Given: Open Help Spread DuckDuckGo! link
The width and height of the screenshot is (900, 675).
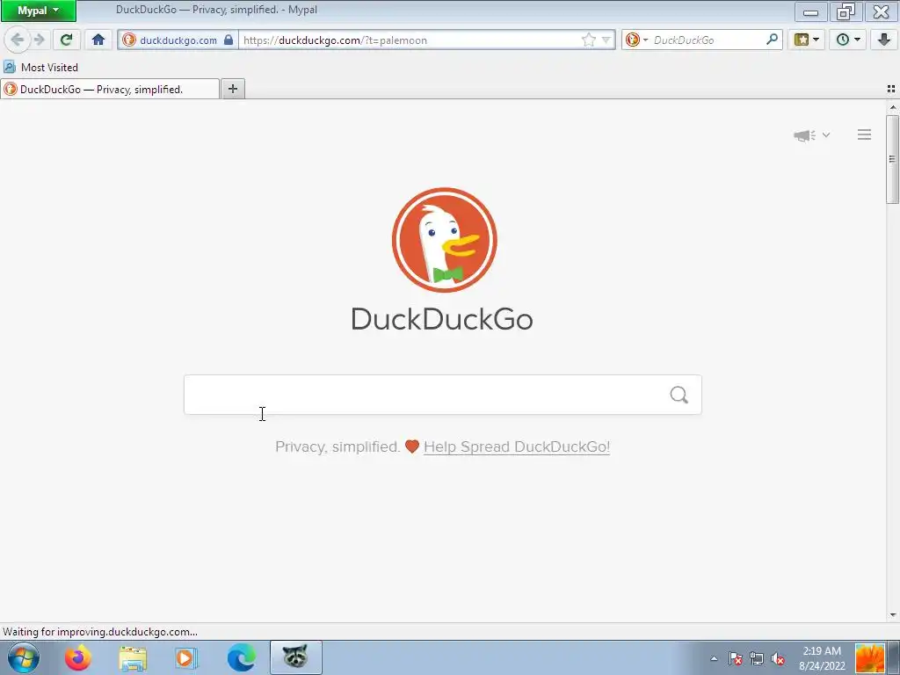Looking at the screenshot, I should pyautogui.click(x=517, y=446).
